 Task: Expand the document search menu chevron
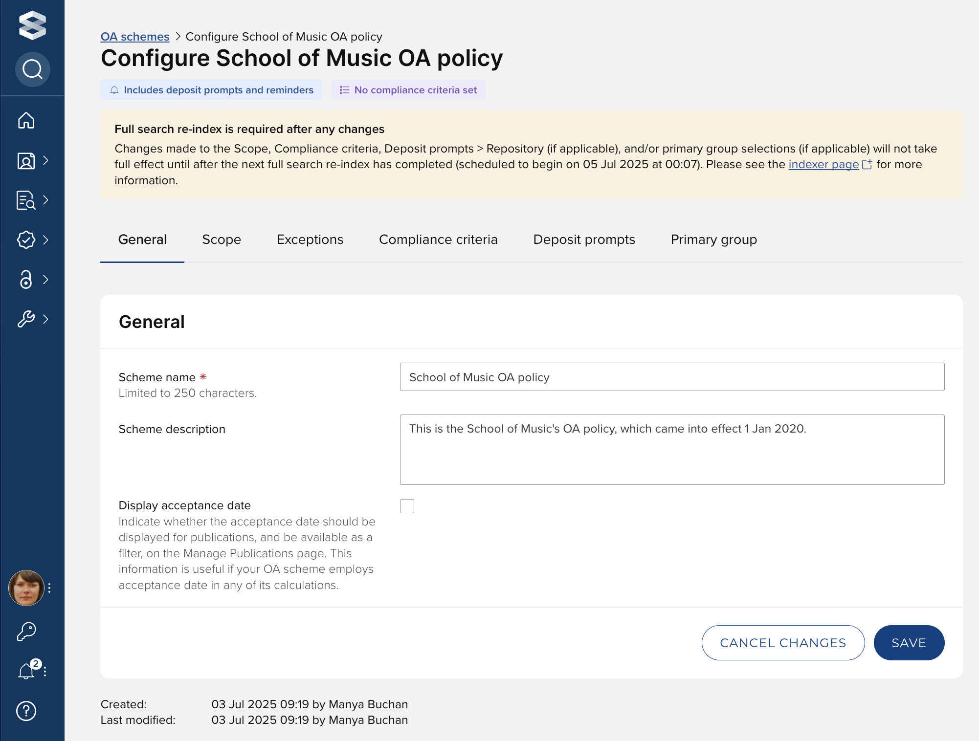point(46,200)
